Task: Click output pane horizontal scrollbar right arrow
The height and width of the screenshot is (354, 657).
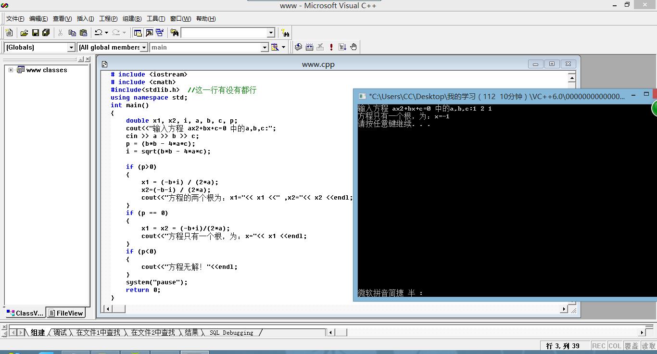Action: (x=642, y=332)
